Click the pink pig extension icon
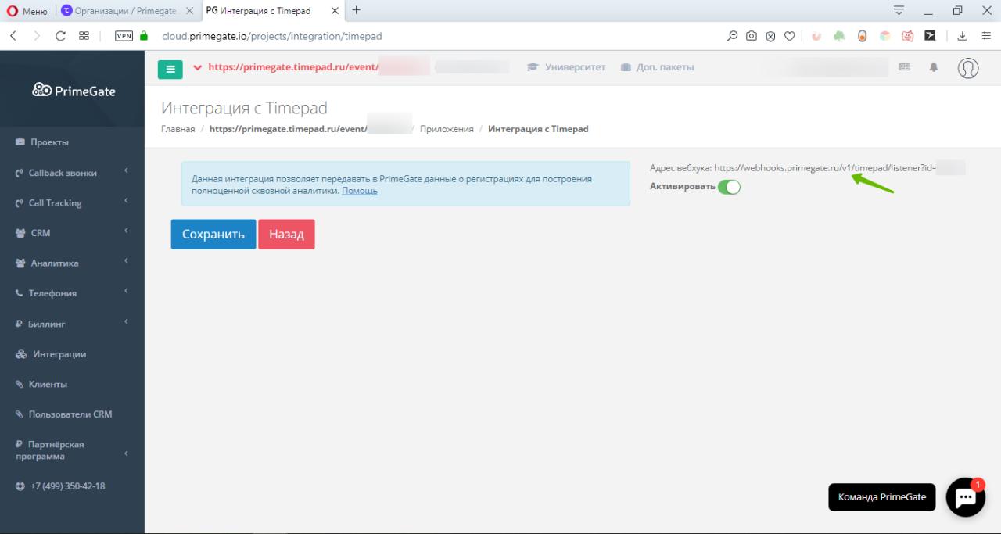Screen dimensions: 1001x534 908,36
